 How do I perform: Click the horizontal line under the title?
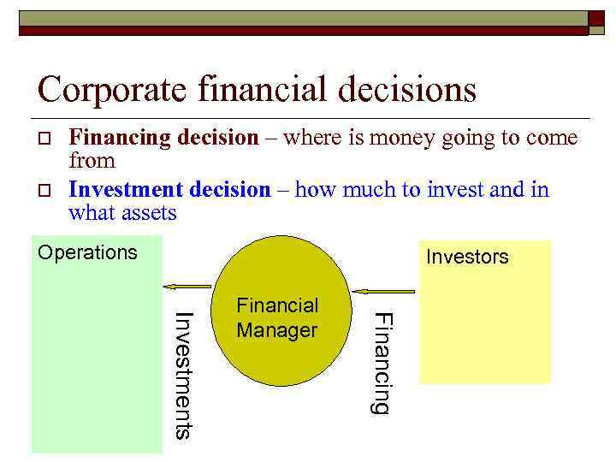click(310, 118)
